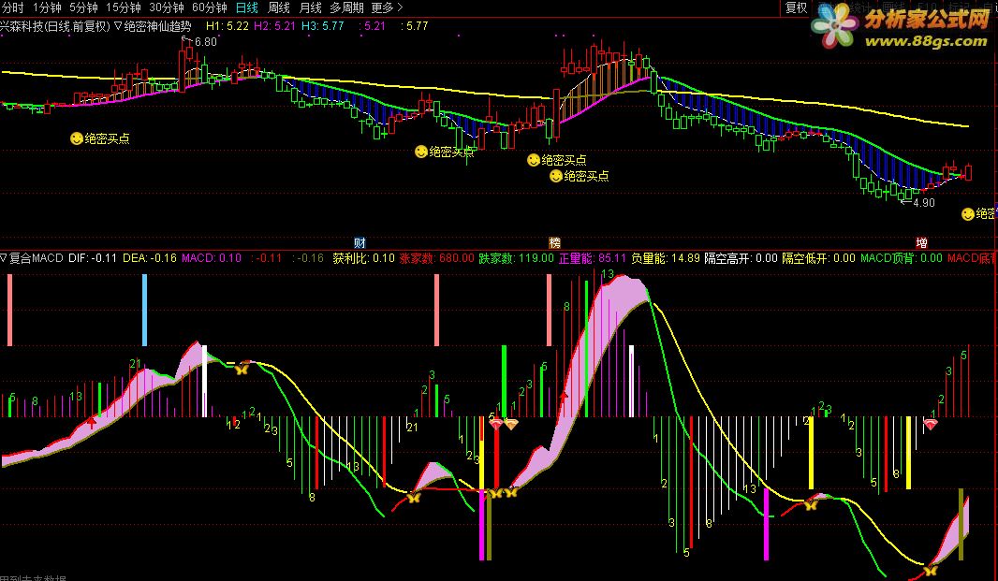This screenshot has width=998, height=581.
Task: Click the leftmost 绝密买点 smiley icon
Action: coord(77,138)
